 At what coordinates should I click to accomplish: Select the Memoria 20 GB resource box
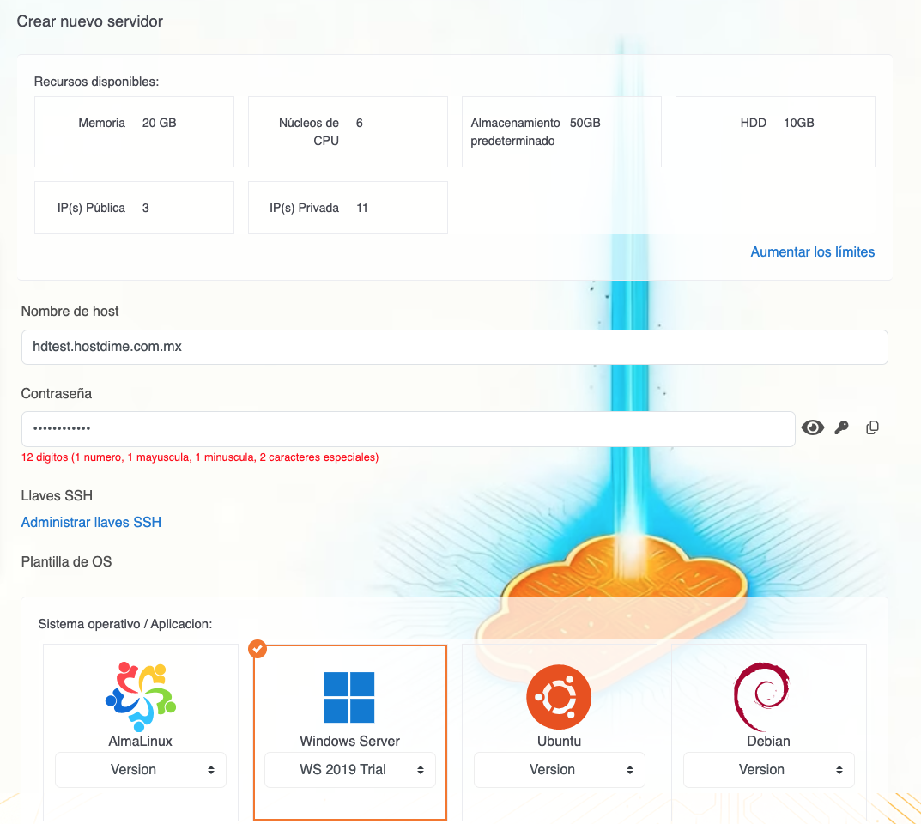click(x=134, y=131)
